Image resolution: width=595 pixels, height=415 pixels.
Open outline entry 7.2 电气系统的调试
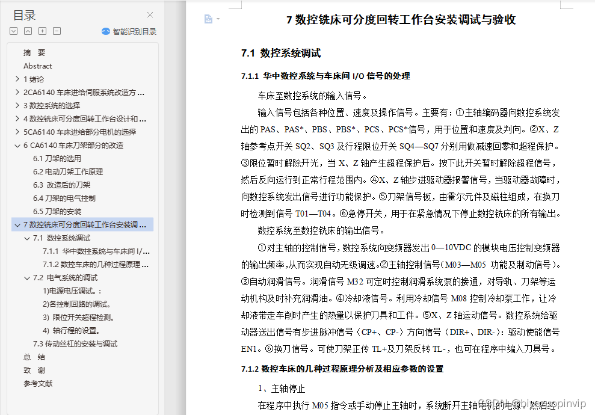coord(65,278)
